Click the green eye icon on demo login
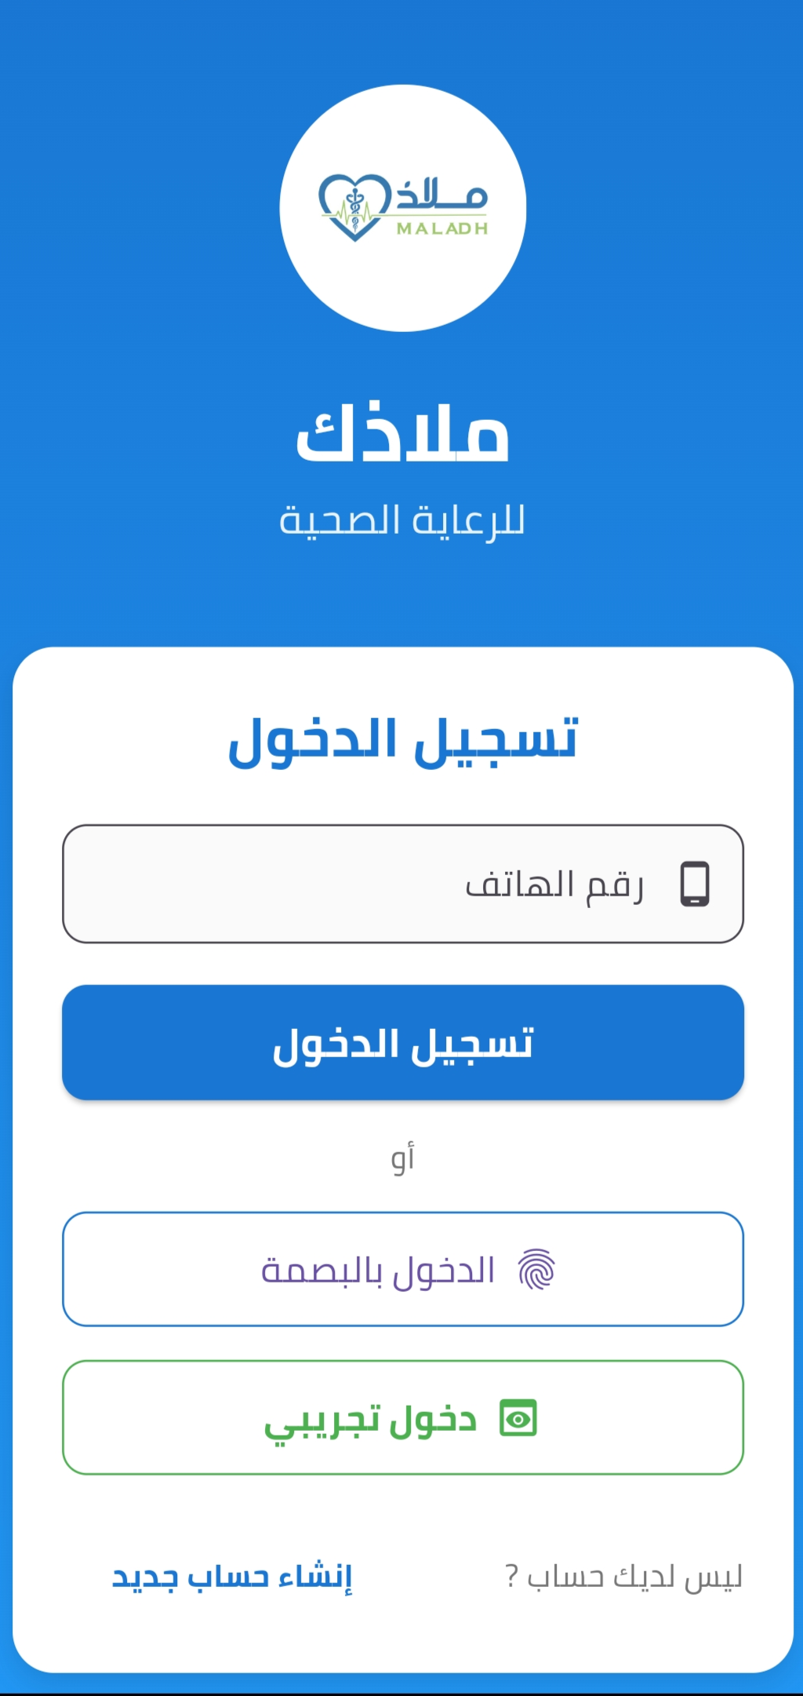 pyautogui.click(x=517, y=1420)
